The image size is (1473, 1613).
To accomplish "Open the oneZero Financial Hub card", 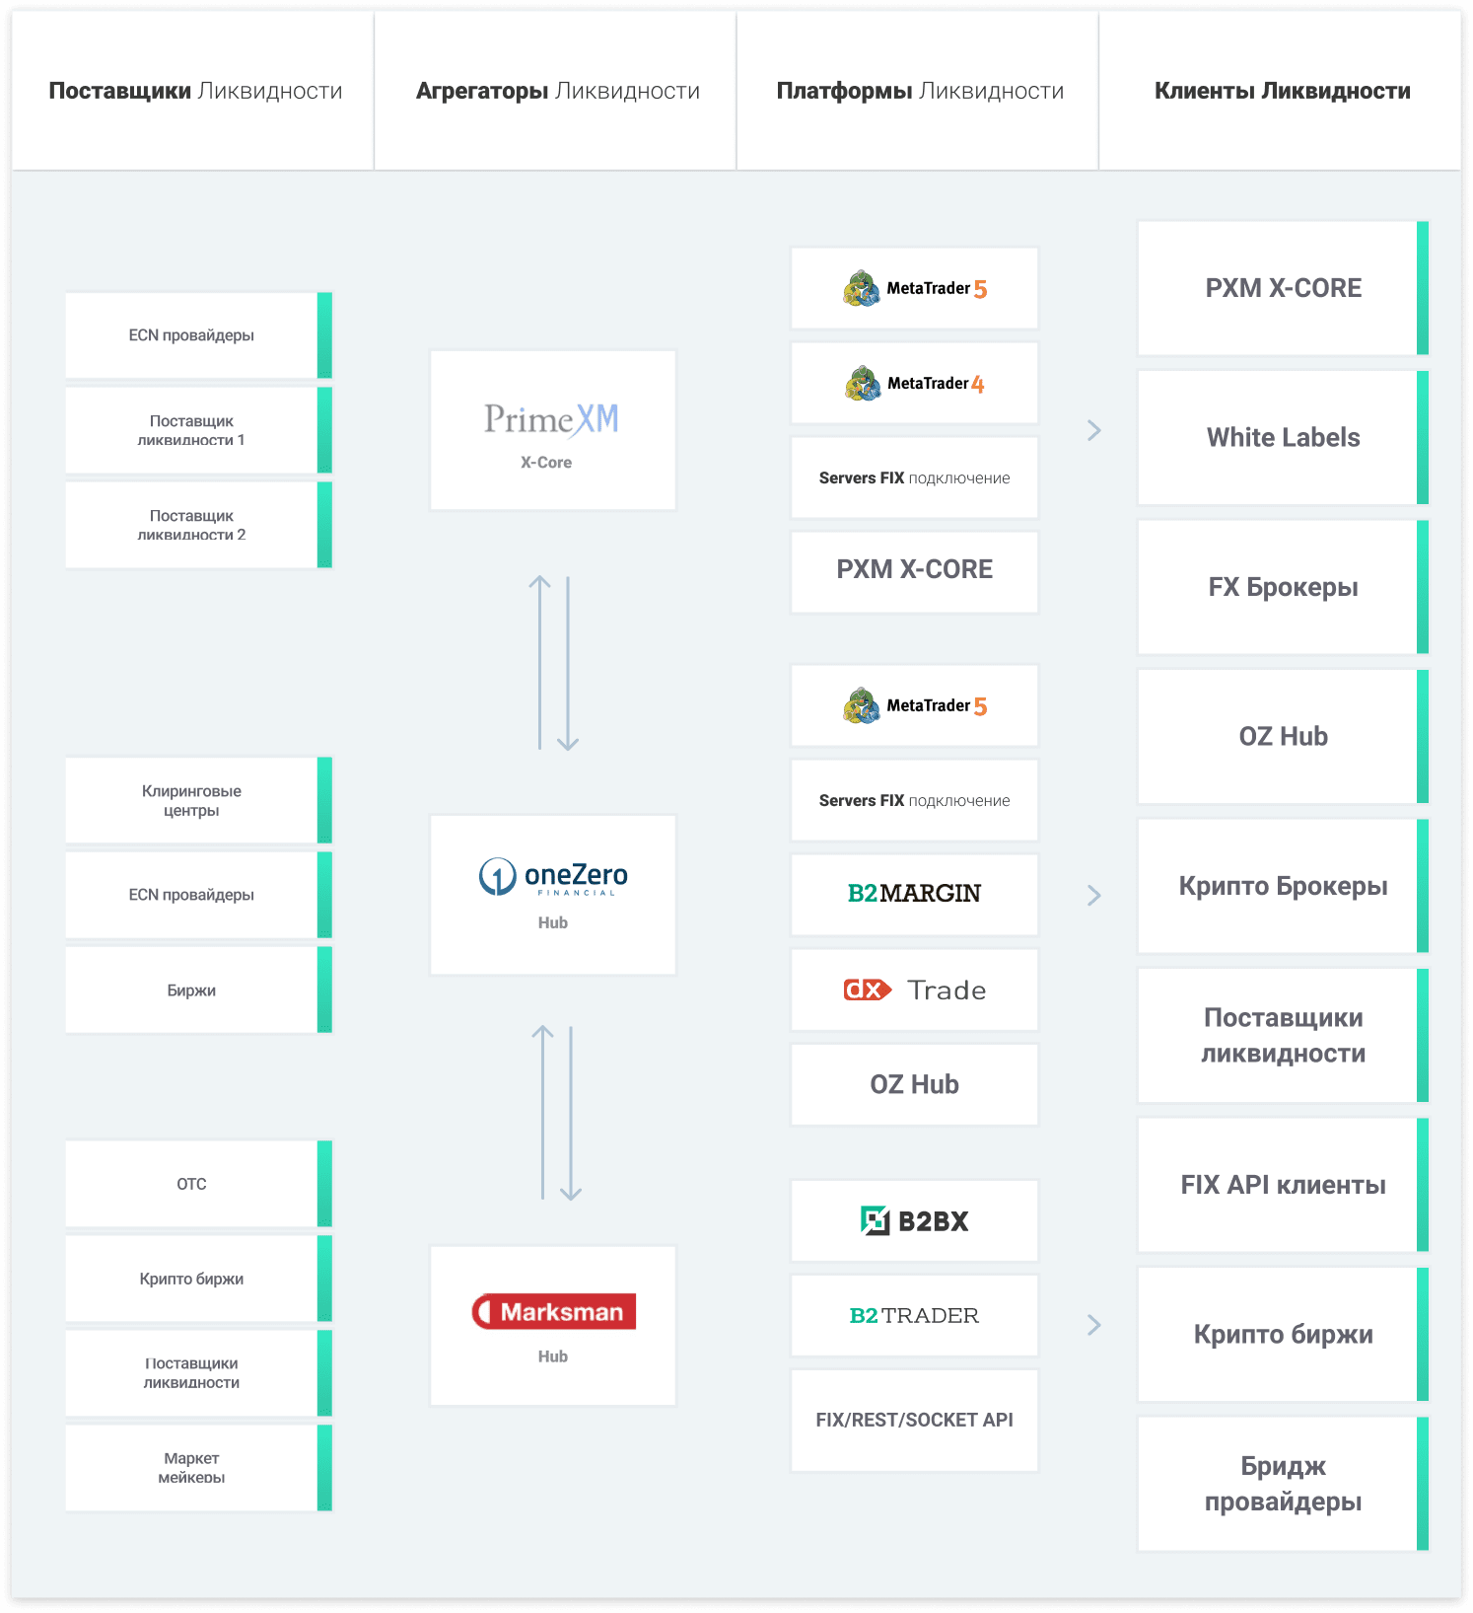I will [553, 895].
